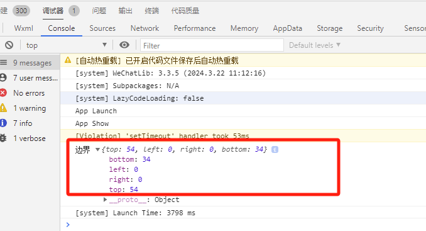426x231 pixels.
Task: Toggle live expression eye icon
Action: pyautogui.click(x=124, y=45)
